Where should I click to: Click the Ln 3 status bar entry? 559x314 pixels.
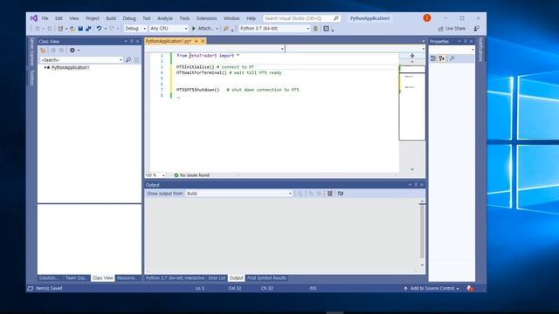click(x=200, y=289)
